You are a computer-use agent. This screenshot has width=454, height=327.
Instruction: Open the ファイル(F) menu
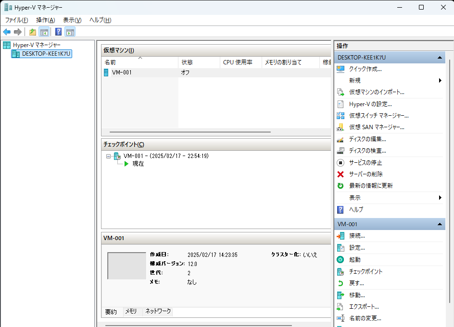[16, 20]
